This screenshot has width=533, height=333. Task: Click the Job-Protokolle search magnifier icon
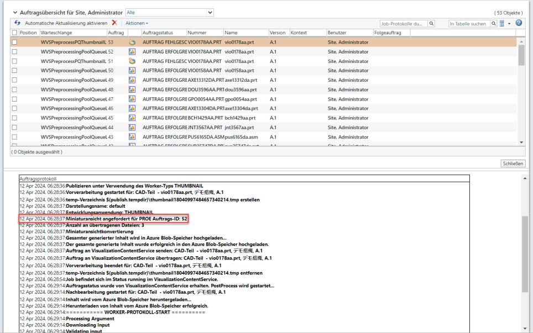pos(431,23)
